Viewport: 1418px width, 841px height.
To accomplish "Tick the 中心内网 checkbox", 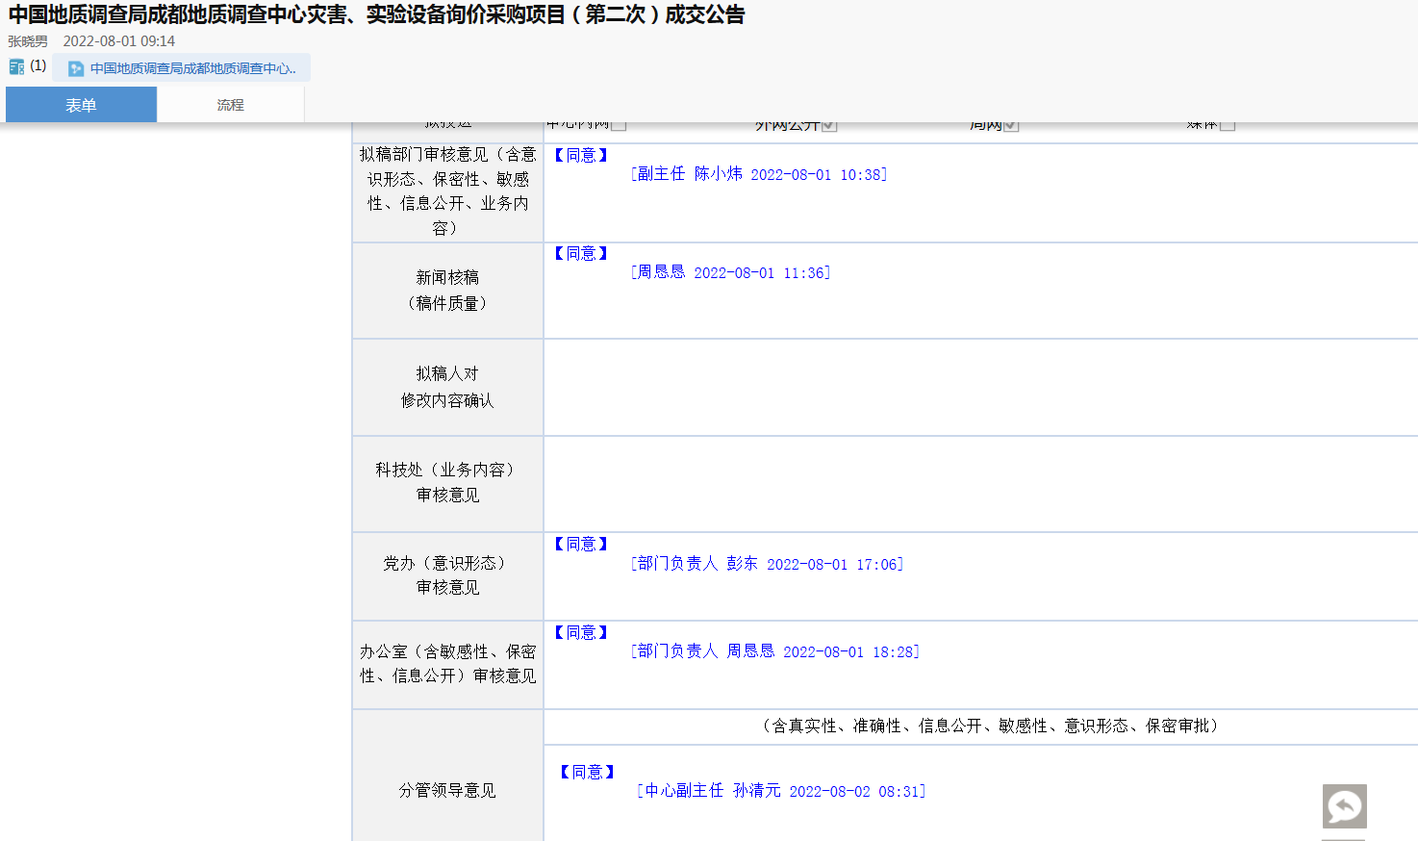I will [619, 124].
